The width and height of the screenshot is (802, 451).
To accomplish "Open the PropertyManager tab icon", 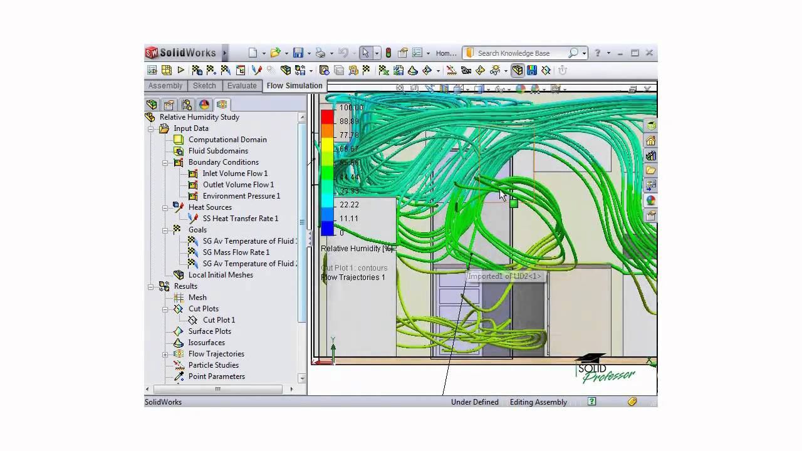I will pos(169,105).
